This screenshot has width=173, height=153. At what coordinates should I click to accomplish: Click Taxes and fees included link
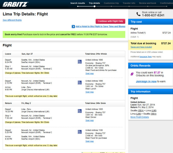click(x=141, y=47)
